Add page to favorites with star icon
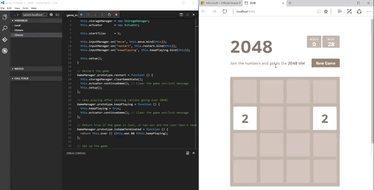The height and width of the screenshot is (190, 374). coord(326,11)
